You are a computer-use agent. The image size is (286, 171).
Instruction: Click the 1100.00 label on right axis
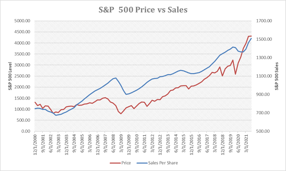tap(263, 76)
